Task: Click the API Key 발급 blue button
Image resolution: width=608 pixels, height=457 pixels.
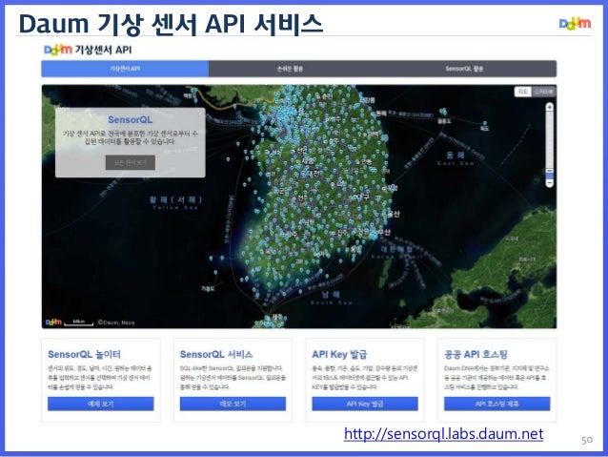Action: [x=365, y=404]
